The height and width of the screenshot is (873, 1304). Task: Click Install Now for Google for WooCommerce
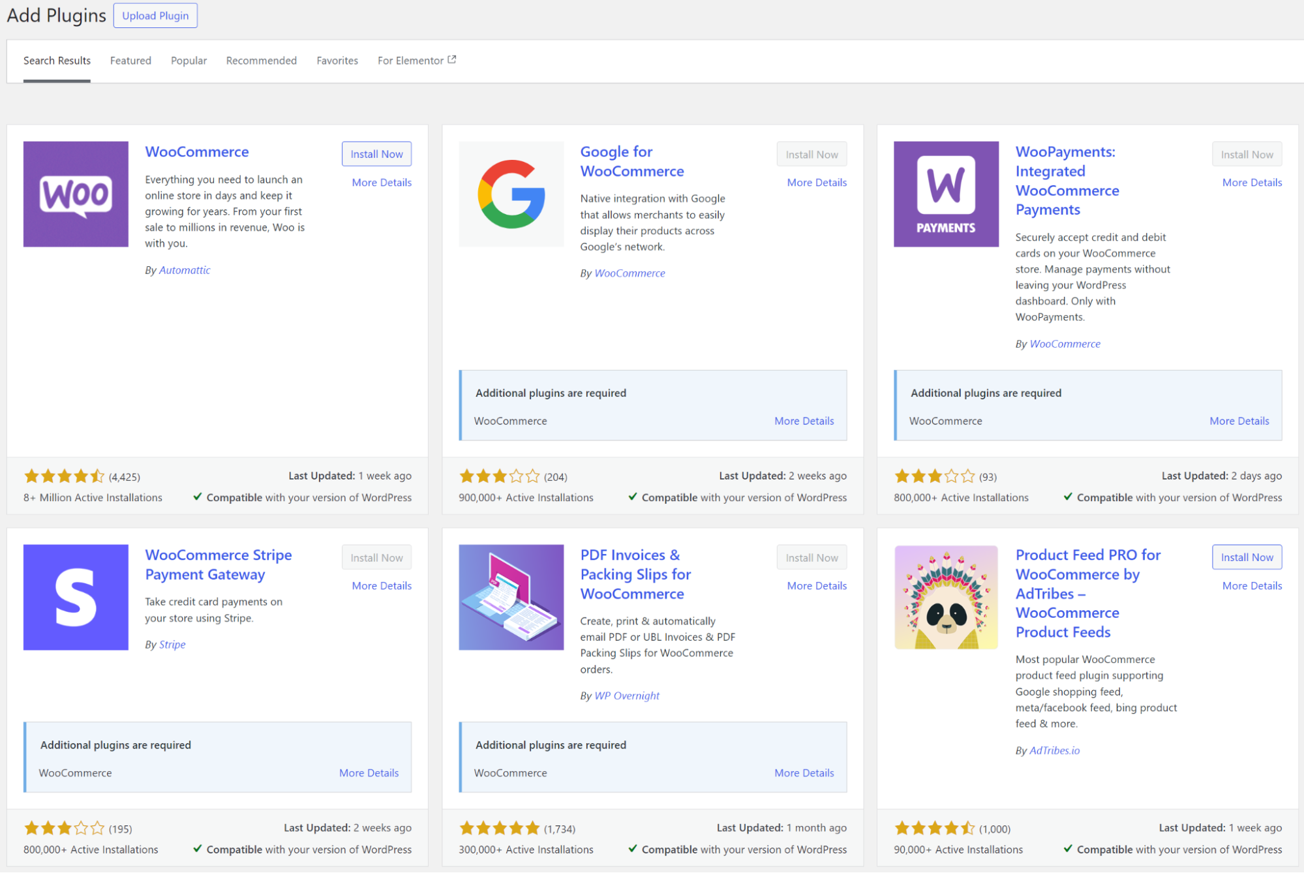[811, 154]
